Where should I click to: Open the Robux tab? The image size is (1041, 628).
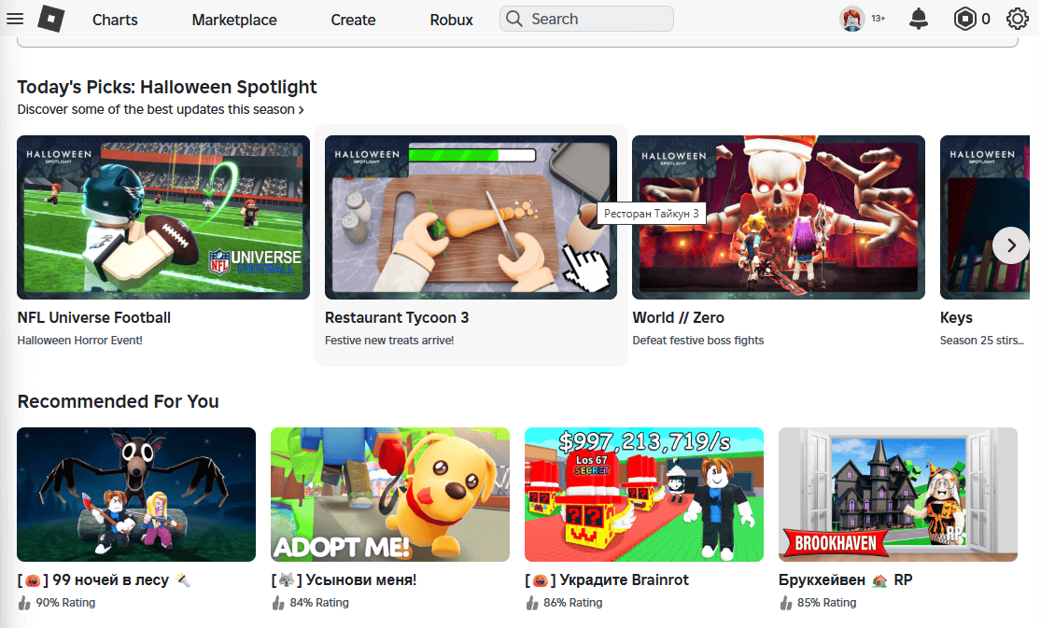pyautogui.click(x=452, y=20)
